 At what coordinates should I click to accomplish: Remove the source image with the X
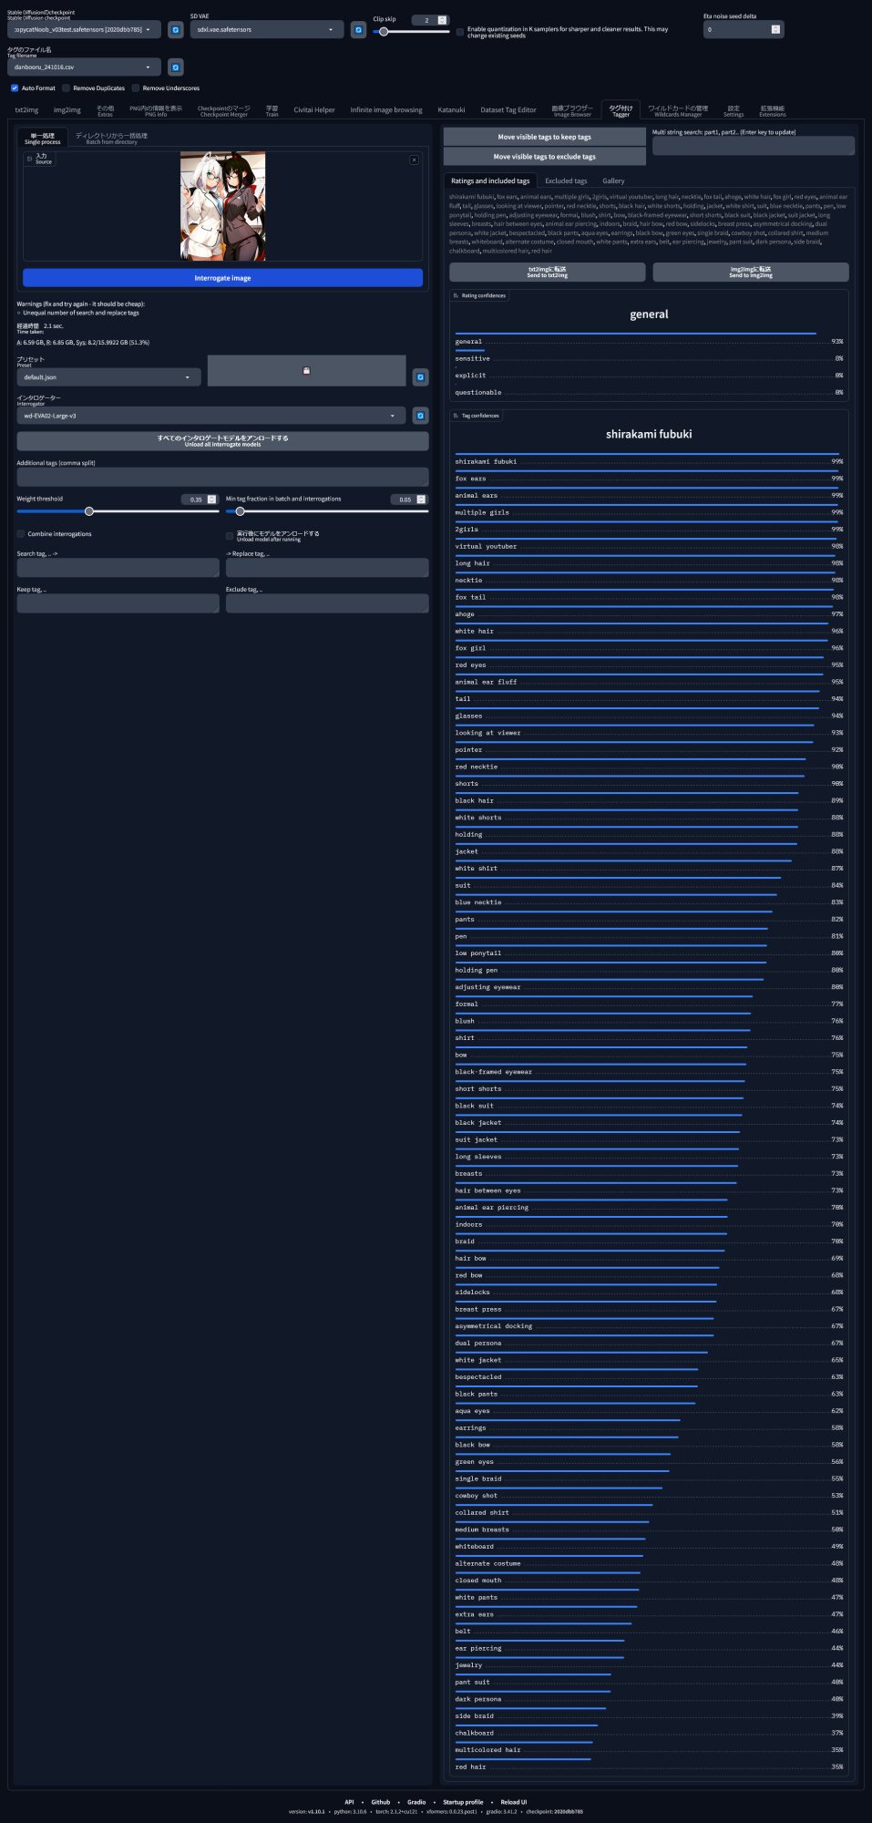coord(414,160)
